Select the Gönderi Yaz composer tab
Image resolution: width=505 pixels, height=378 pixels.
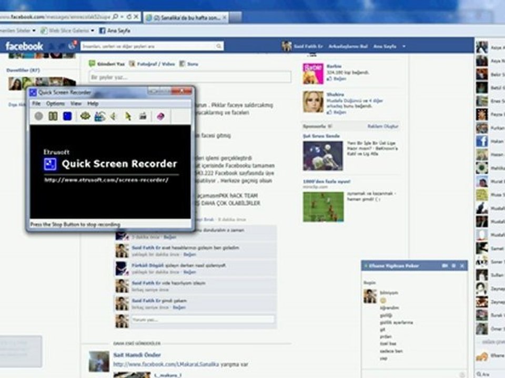tap(107, 64)
